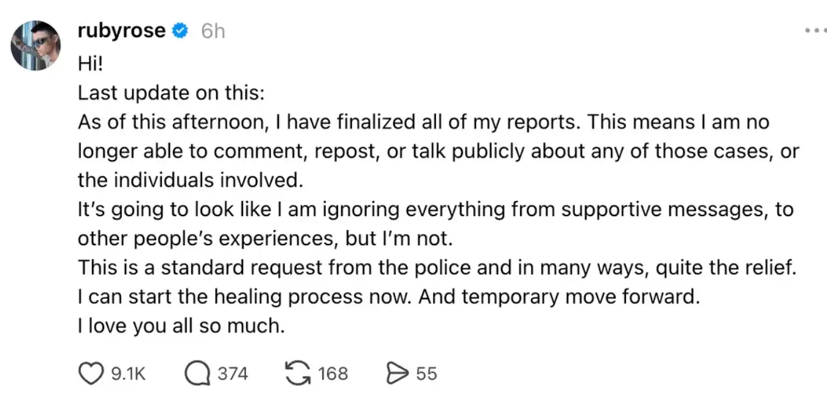Open the 6h timestamp to view the post

(x=212, y=30)
